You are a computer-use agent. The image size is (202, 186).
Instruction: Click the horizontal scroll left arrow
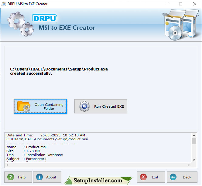[x=8, y=165]
